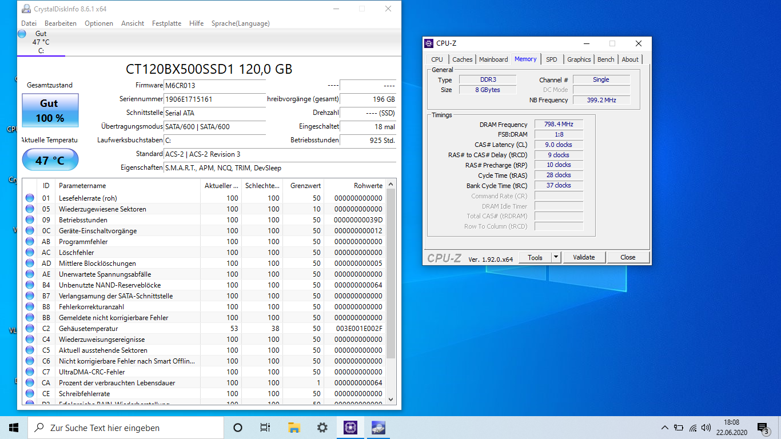Switch to the SPD tab
The height and width of the screenshot is (439, 781).
(x=551, y=59)
